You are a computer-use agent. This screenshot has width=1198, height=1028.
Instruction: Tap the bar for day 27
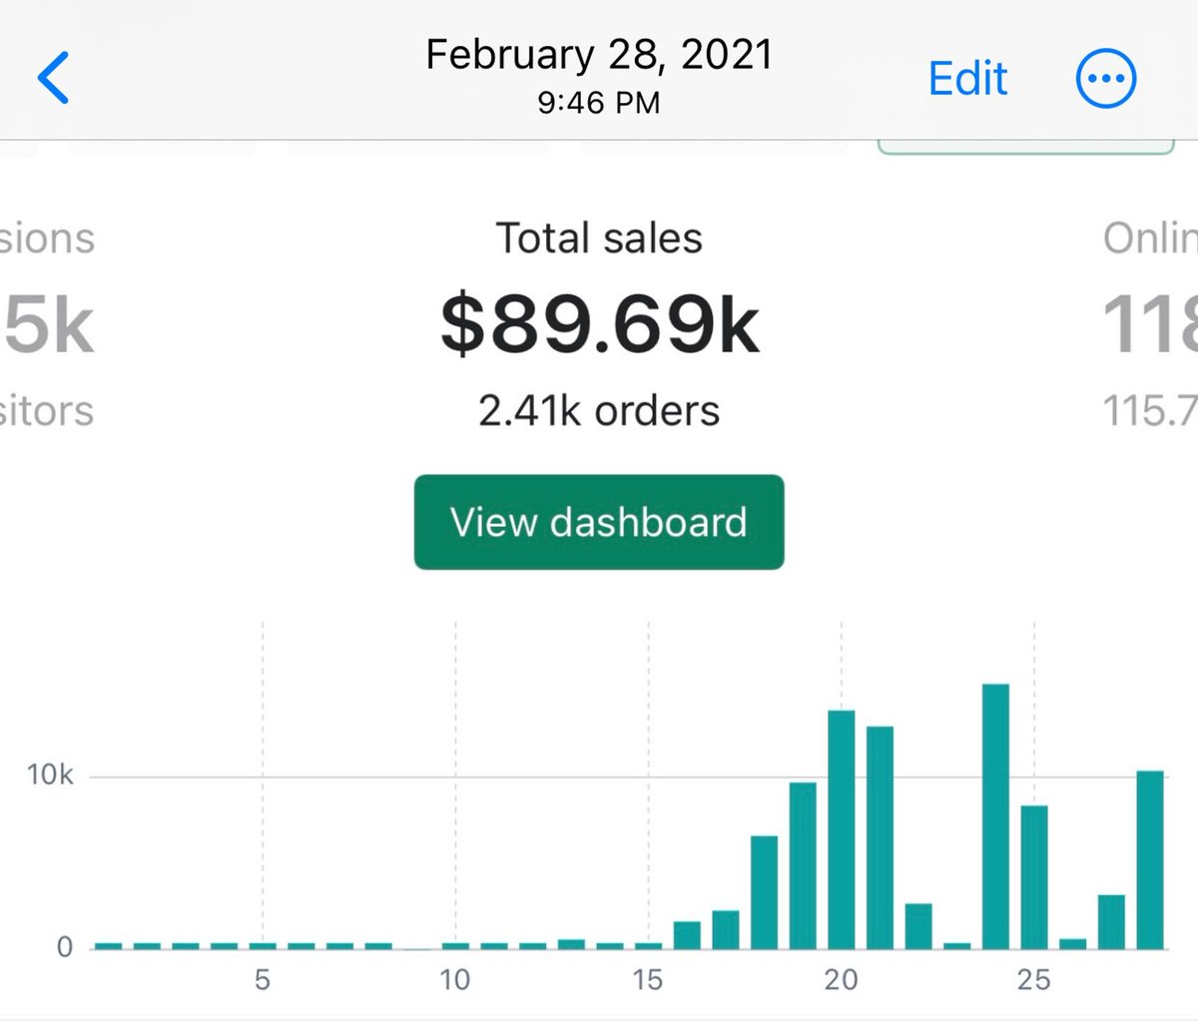coord(1111,922)
